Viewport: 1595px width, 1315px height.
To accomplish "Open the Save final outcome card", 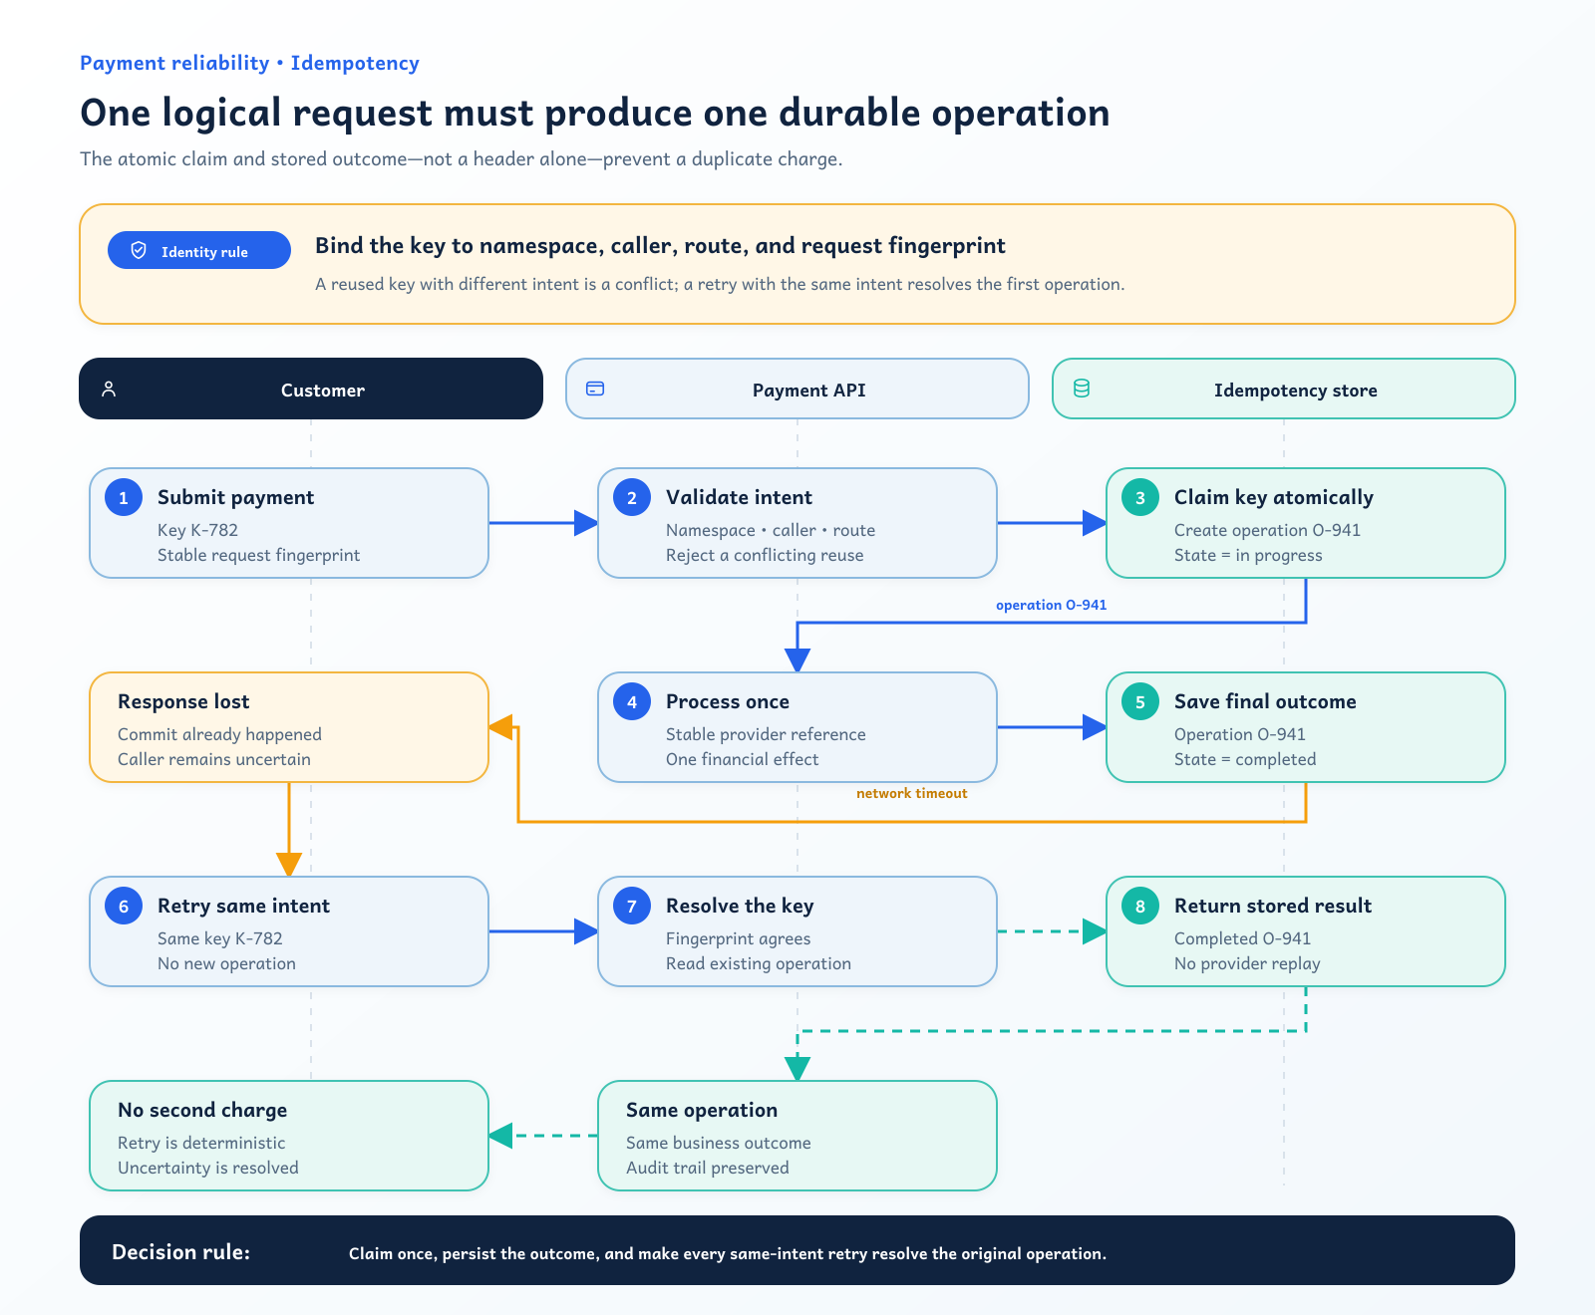I will tap(1306, 727).
